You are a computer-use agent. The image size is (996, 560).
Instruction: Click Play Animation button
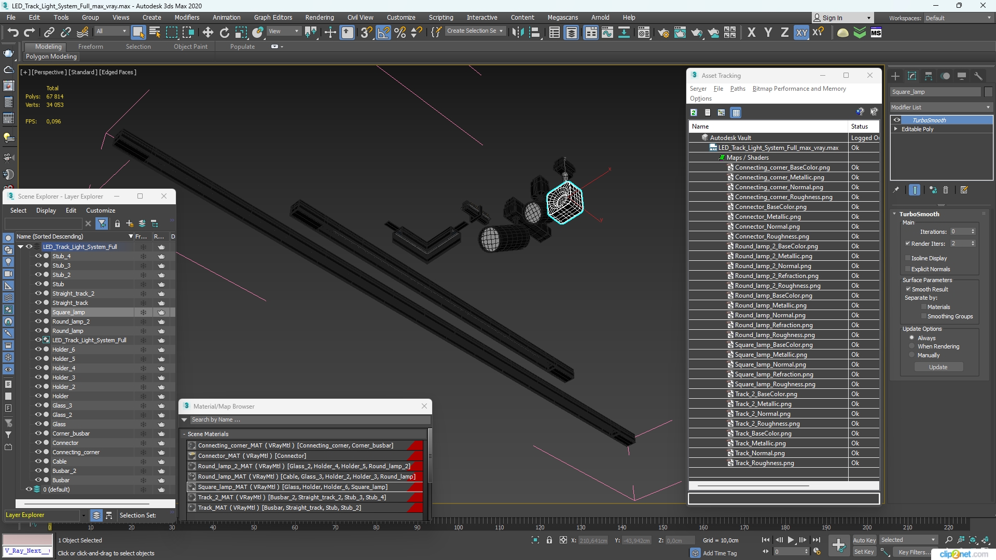[x=791, y=540]
